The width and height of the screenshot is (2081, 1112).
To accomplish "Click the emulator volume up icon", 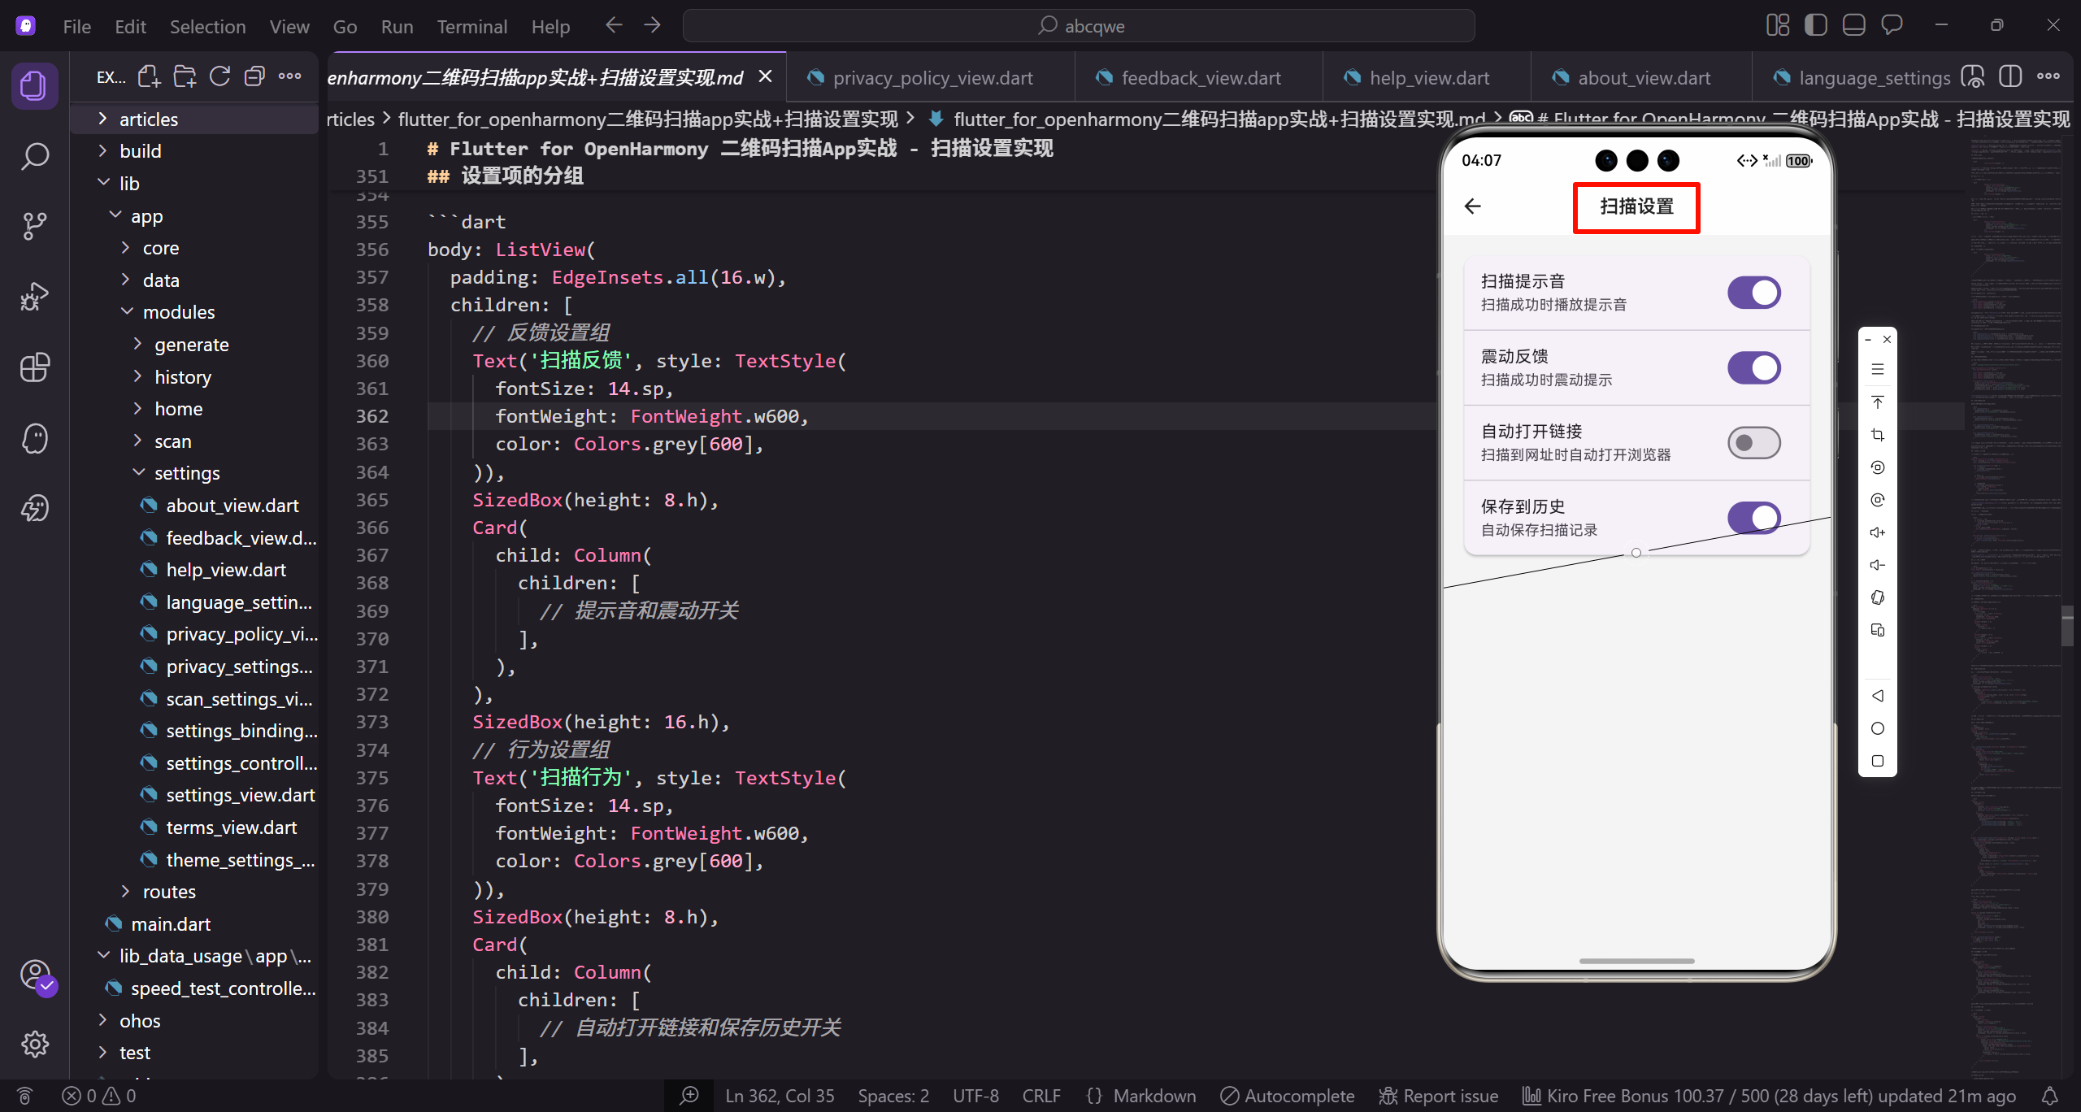I will tap(1877, 532).
